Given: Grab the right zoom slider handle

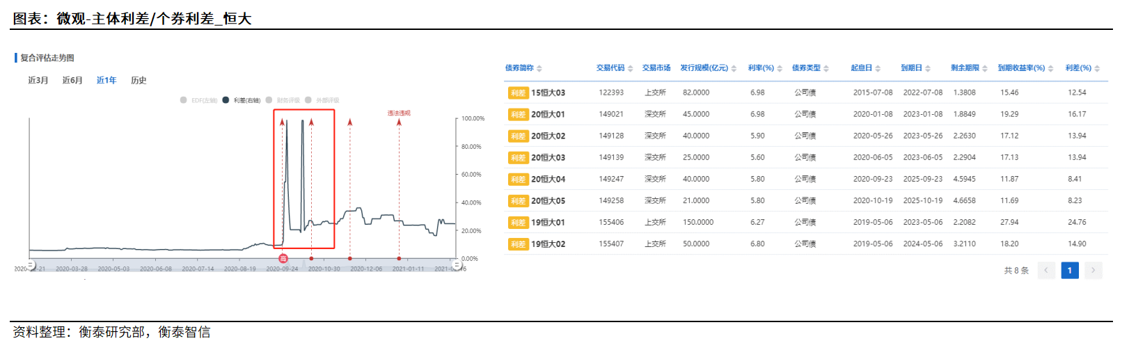Looking at the screenshot, I should point(457,264).
